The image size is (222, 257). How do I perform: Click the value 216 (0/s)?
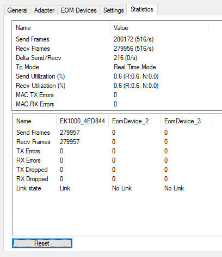(125, 58)
